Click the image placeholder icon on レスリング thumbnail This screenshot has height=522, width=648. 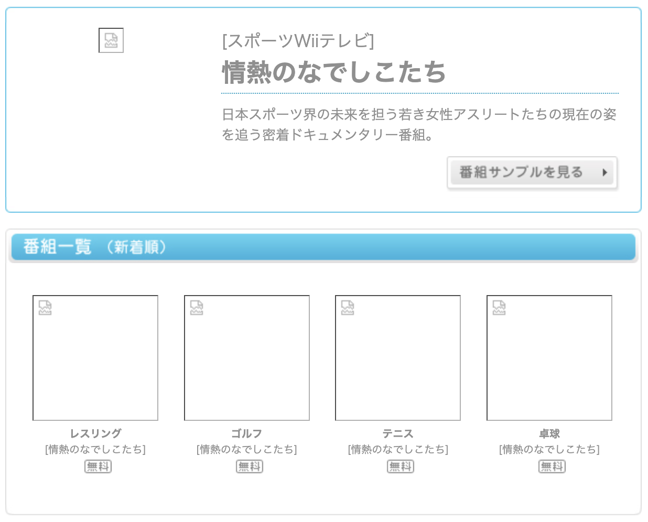(x=45, y=308)
